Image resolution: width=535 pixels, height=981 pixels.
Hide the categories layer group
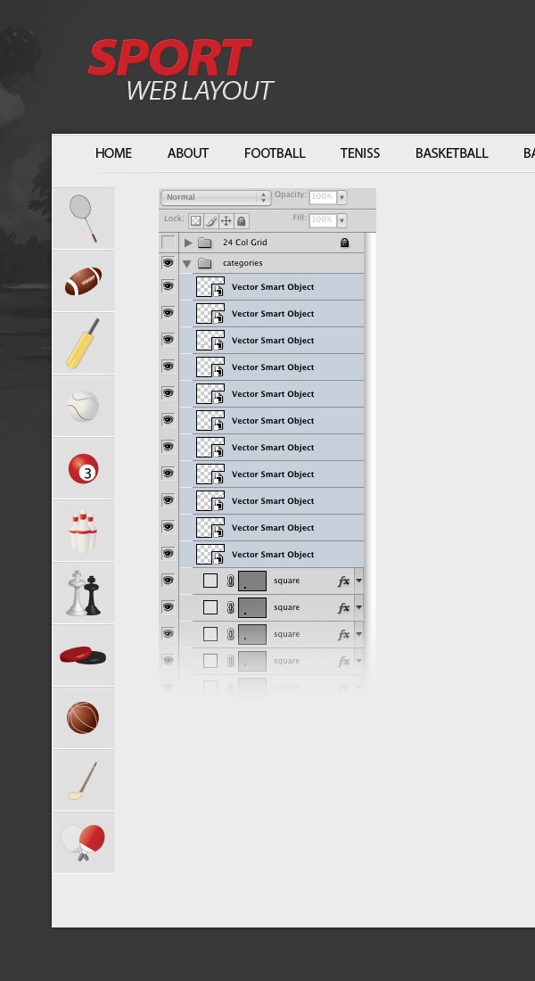click(169, 263)
